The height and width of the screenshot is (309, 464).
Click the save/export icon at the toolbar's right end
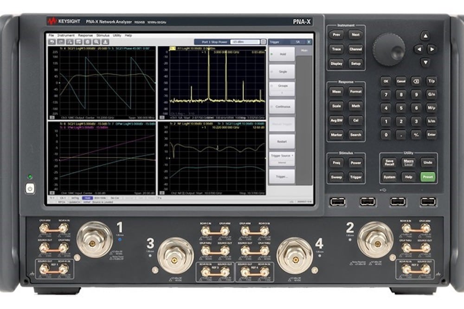tap(105, 42)
